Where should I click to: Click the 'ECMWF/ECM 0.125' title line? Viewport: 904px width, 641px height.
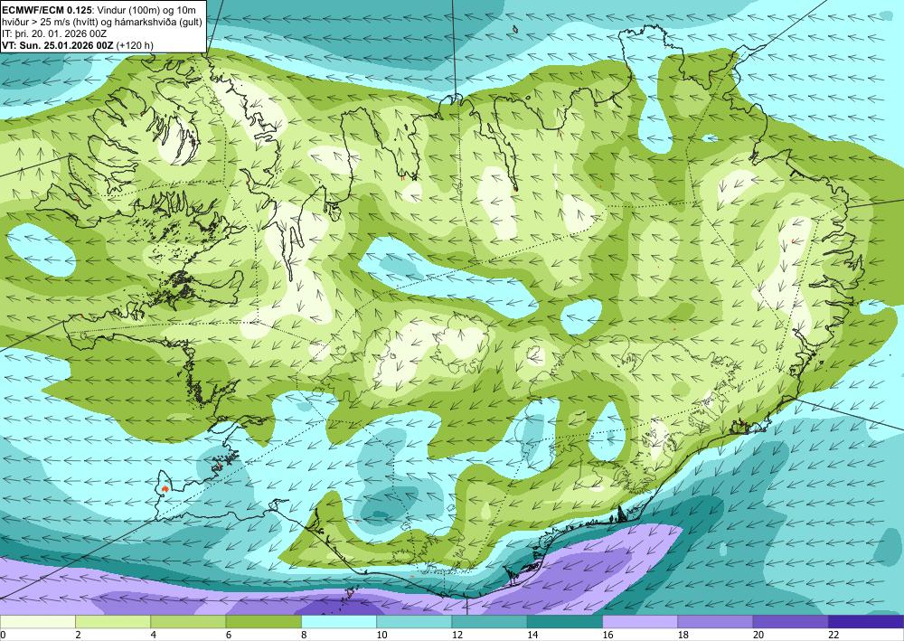coord(98,8)
